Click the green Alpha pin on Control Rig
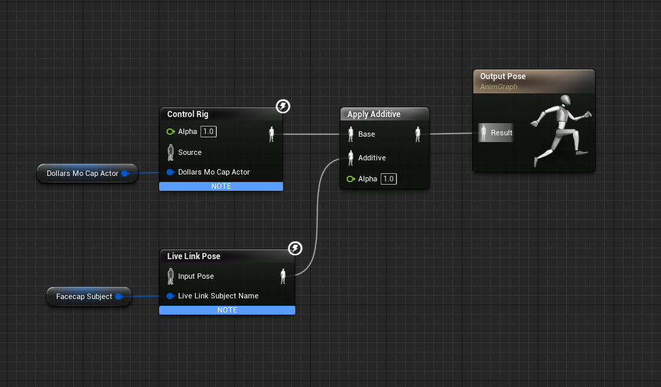This screenshot has height=387, width=661. point(171,132)
